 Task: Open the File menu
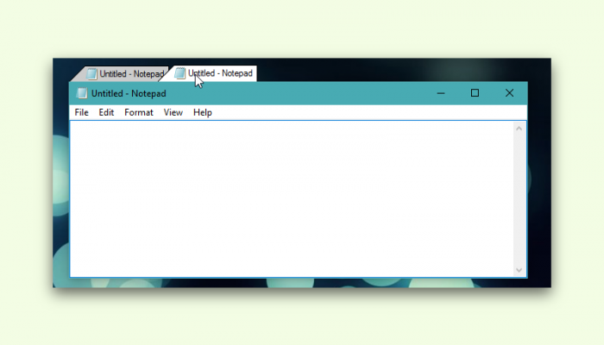(x=81, y=112)
